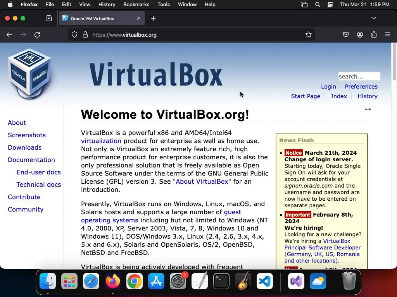Click the Firefox icon in the dock

(x=113, y=281)
